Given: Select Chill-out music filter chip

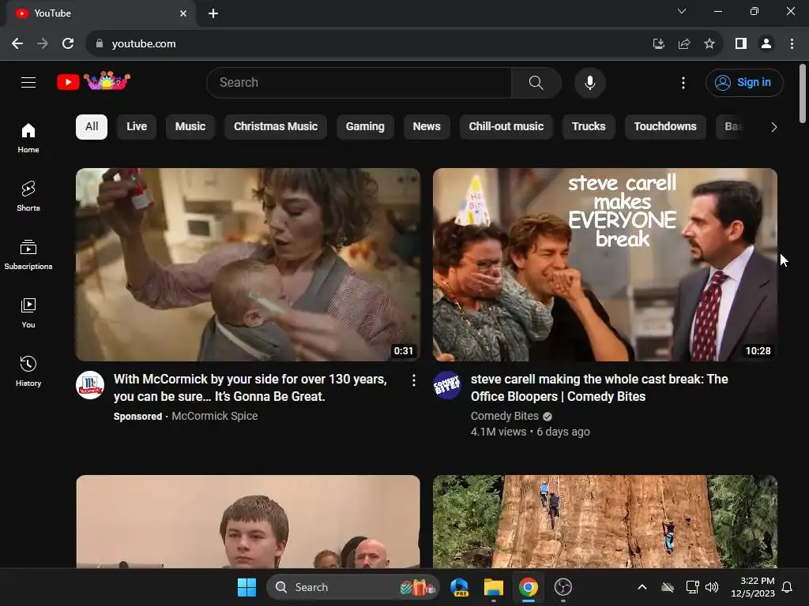Looking at the screenshot, I should click(x=506, y=127).
